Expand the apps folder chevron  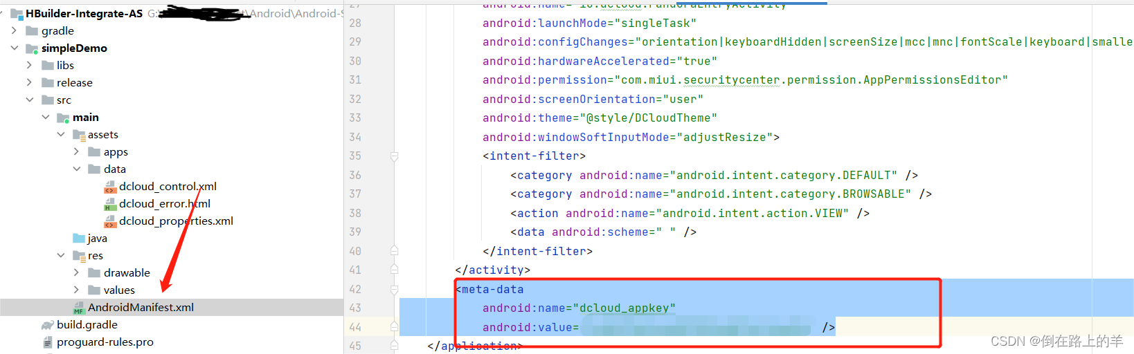(76, 151)
